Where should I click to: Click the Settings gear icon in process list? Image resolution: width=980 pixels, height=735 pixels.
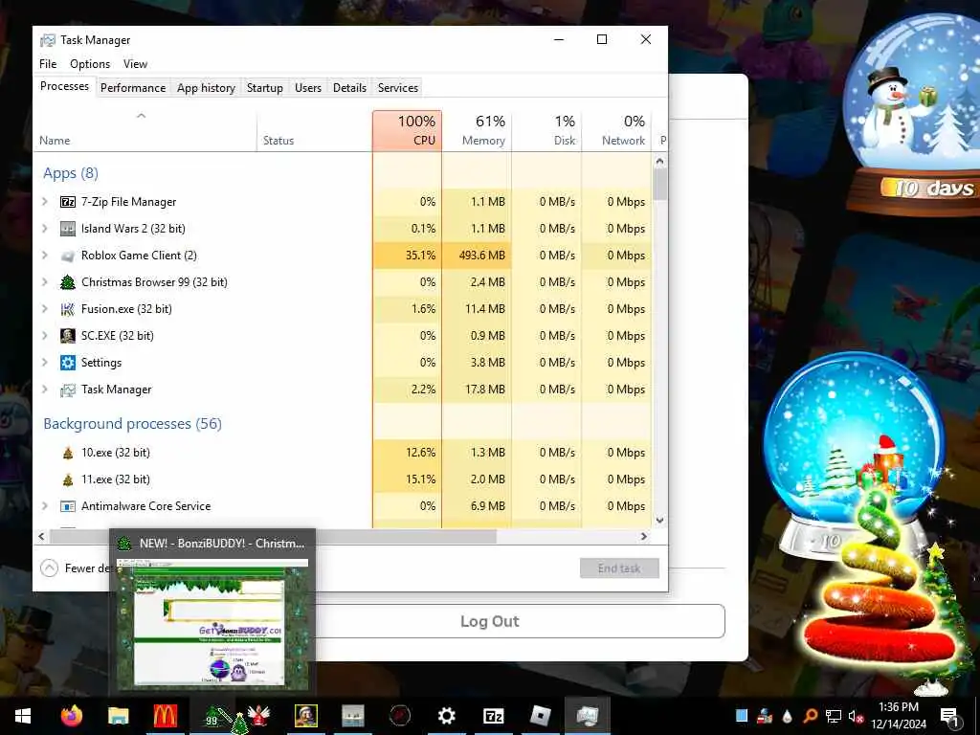[68, 363]
